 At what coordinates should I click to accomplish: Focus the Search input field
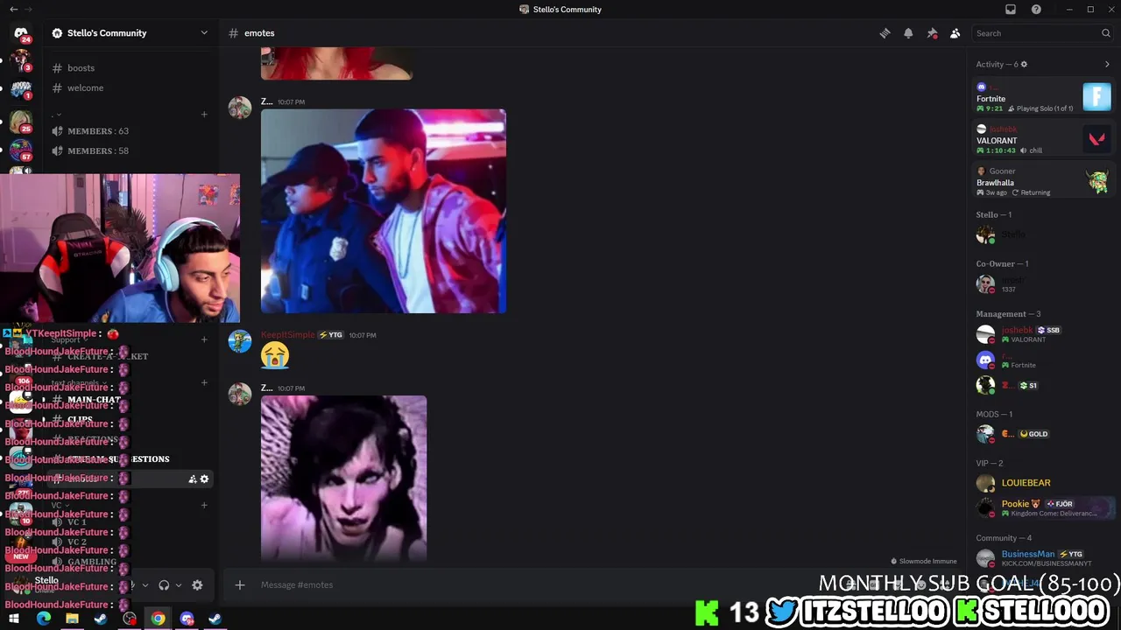click(x=1042, y=33)
